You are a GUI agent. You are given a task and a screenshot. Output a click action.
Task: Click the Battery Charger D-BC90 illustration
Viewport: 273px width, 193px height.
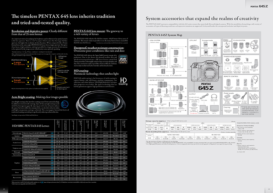click(236, 96)
